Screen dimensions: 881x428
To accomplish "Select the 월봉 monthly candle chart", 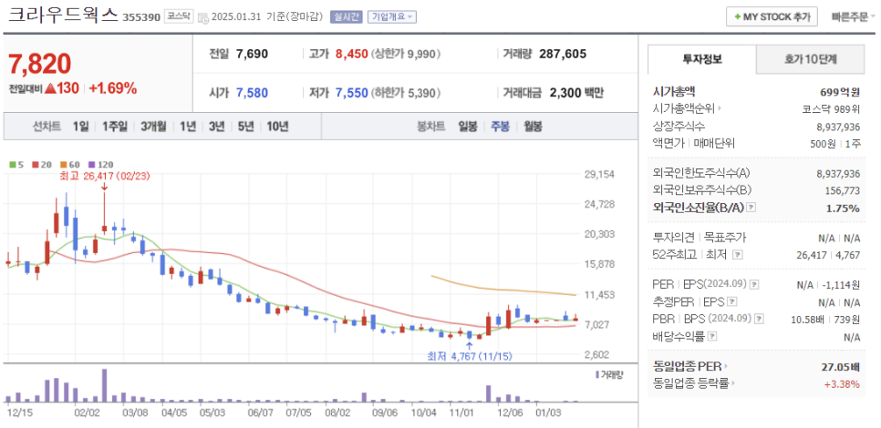I will click(x=533, y=127).
